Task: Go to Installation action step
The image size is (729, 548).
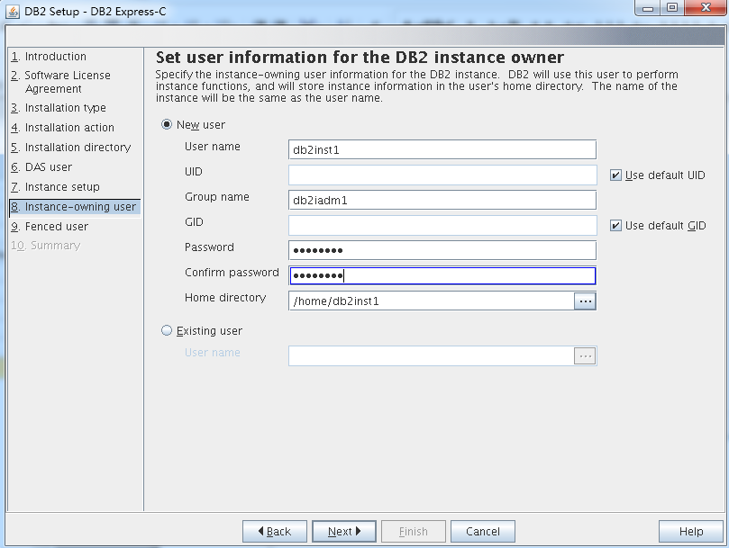Action: coord(62,127)
